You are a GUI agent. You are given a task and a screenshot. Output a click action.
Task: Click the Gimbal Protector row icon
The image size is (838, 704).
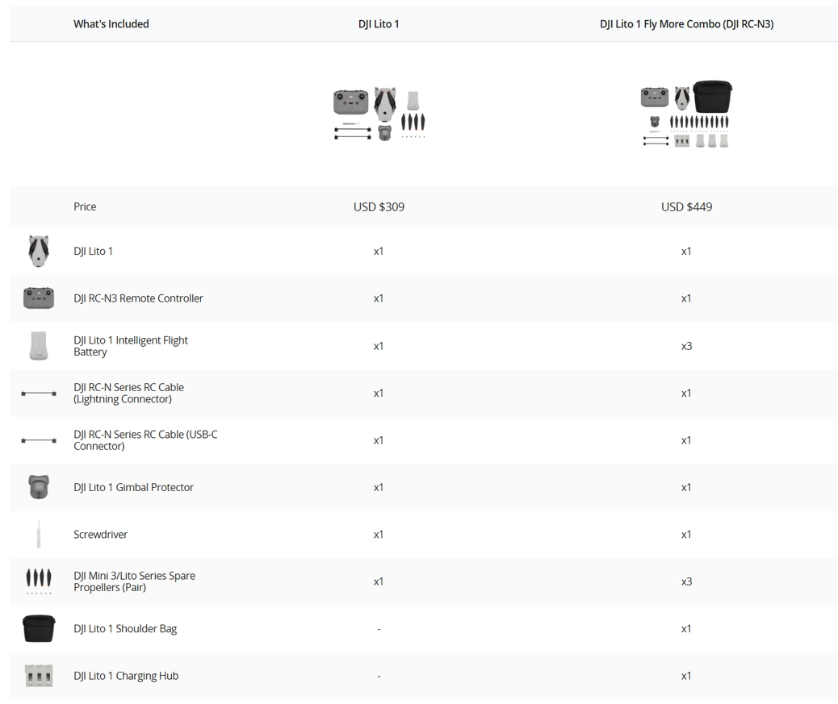pos(39,487)
